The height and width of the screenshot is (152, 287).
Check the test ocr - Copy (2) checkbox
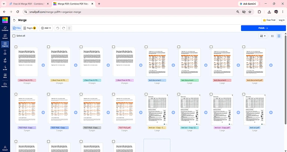(179, 94)
